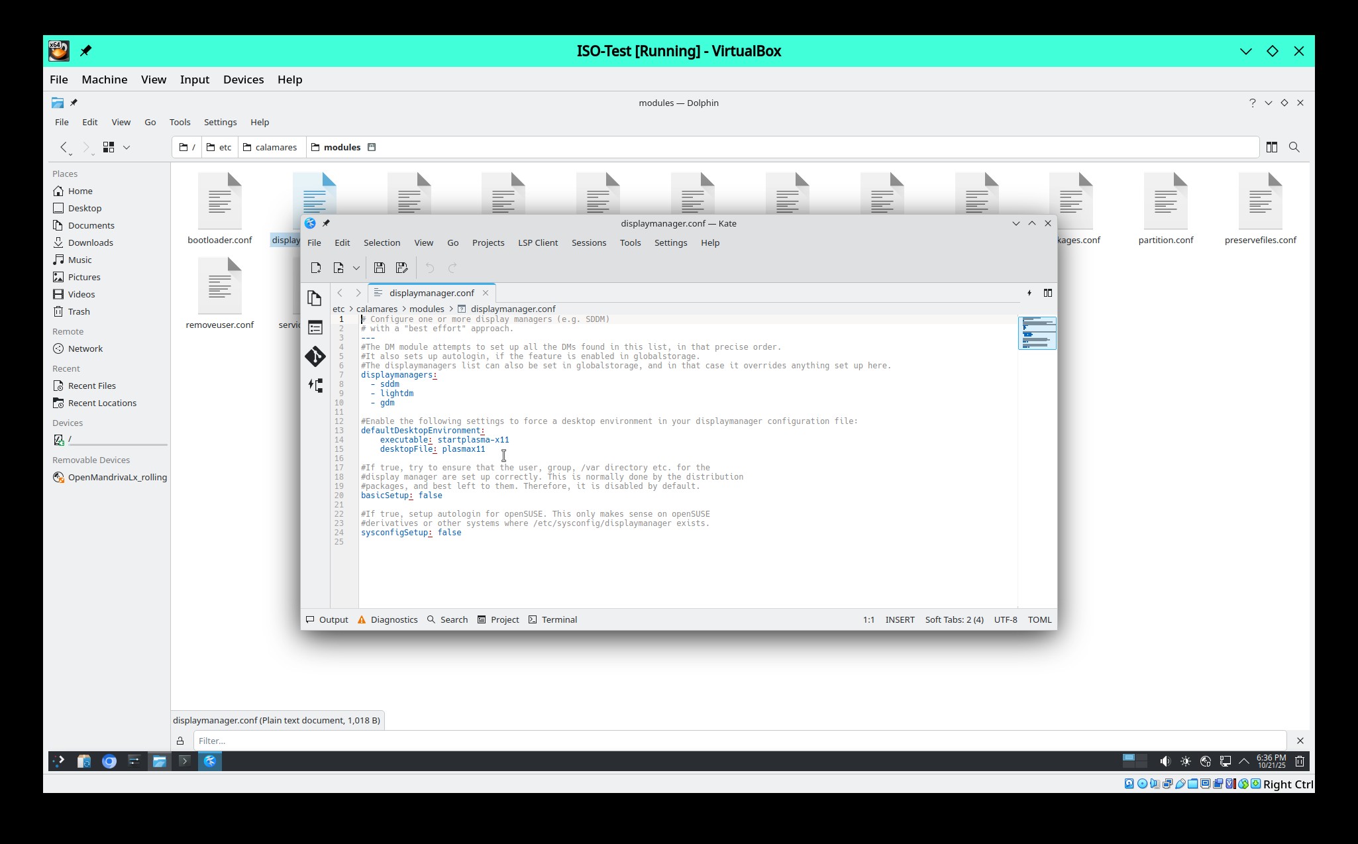This screenshot has width=1358, height=844.
Task: Open the Sessions menu in Kate
Action: point(588,242)
